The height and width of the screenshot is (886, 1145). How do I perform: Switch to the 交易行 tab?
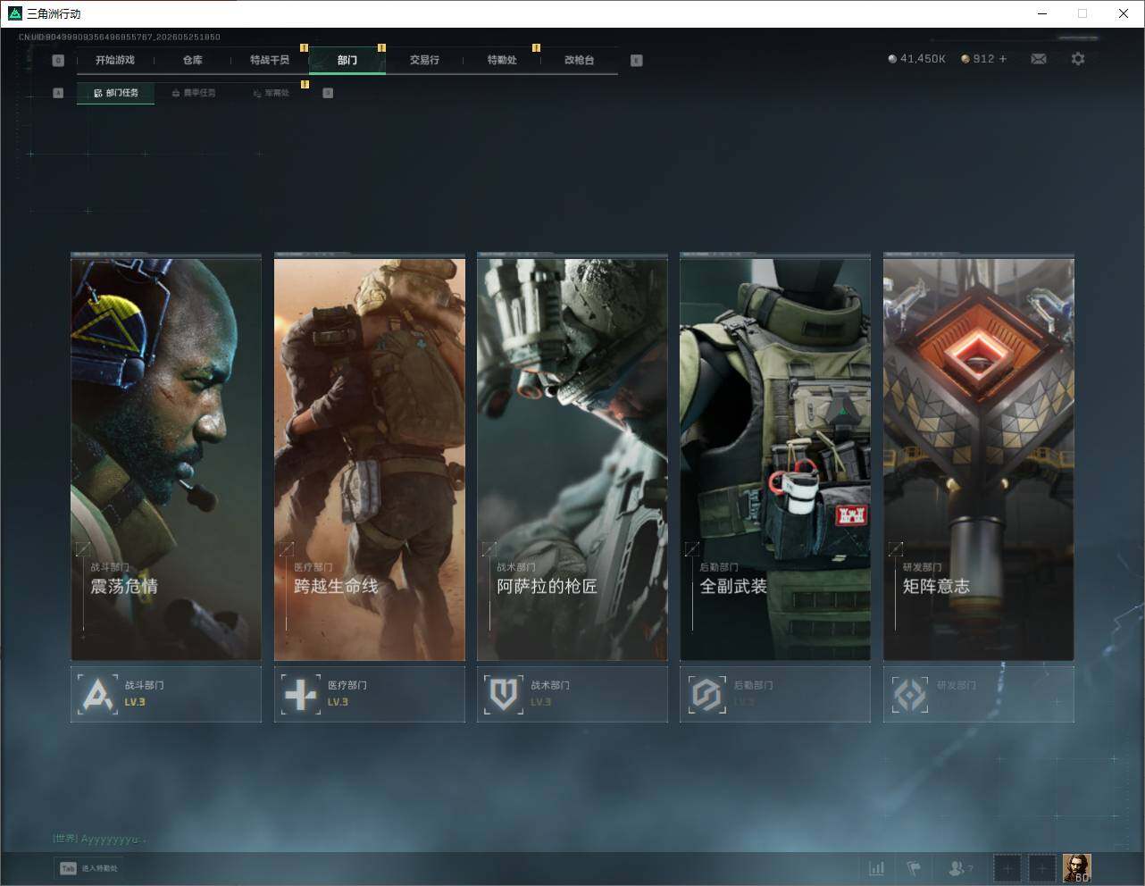pos(424,60)
